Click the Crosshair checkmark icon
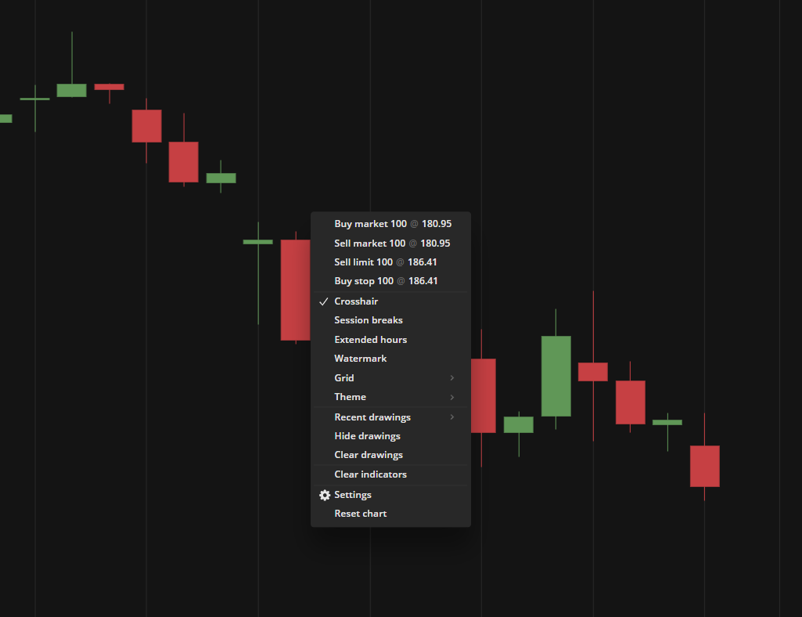 (323, 301)
